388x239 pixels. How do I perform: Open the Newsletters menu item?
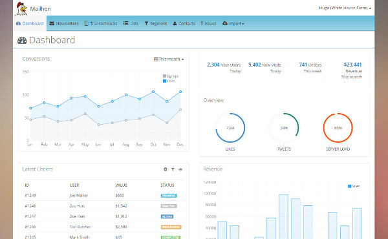[x=64, y=23]
